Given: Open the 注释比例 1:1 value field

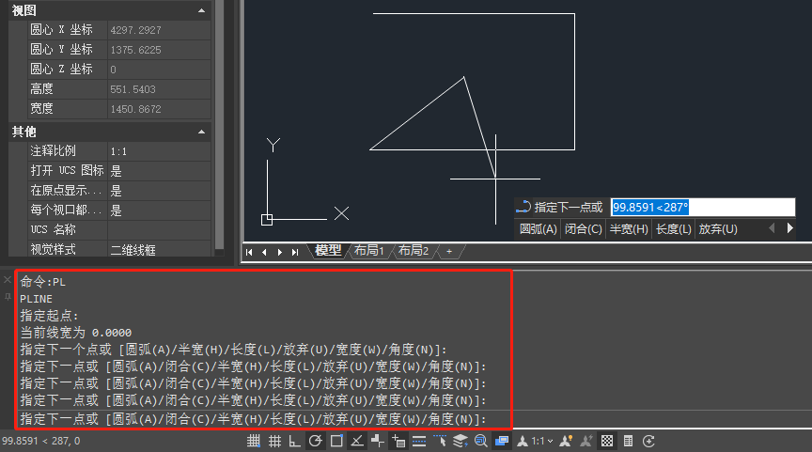Looking at the screenshot, I should 159,151.
